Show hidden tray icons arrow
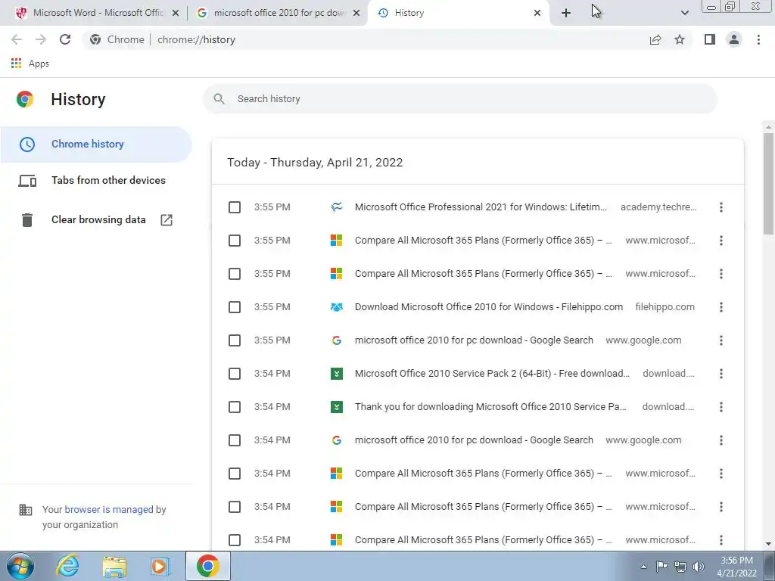The width and height of the screenshot is (775, 581). point(643,567)
